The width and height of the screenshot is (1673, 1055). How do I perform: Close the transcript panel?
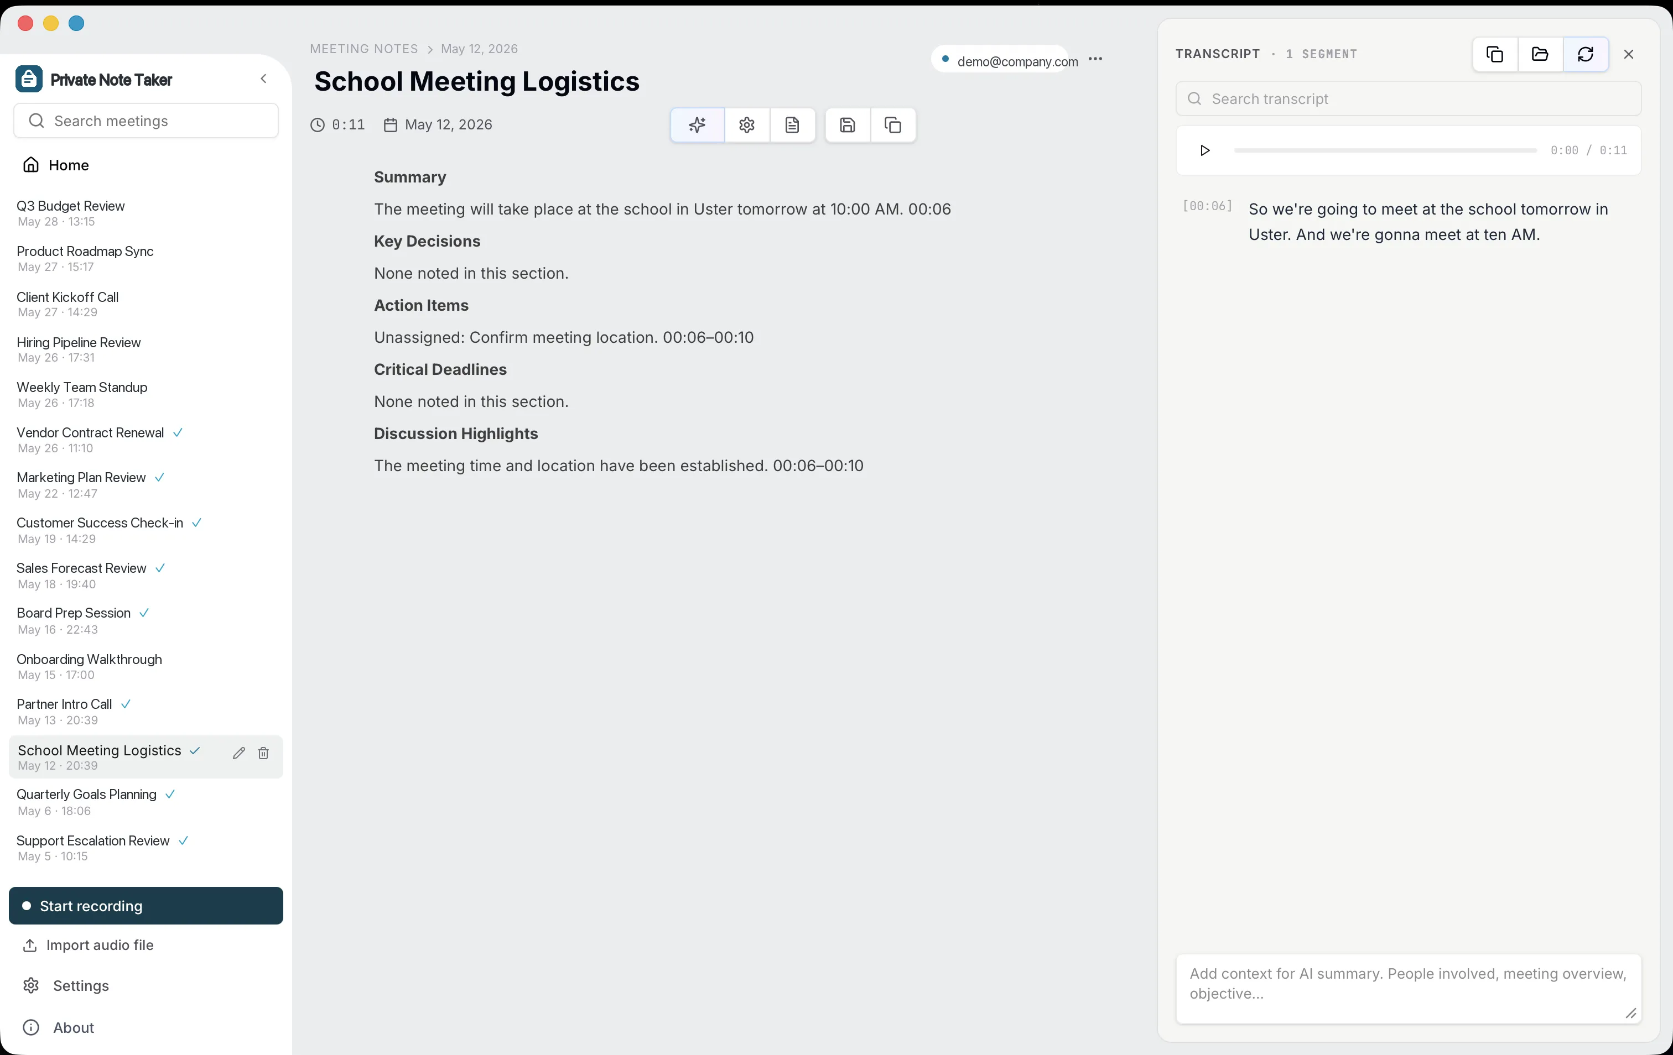point(1629,54)
